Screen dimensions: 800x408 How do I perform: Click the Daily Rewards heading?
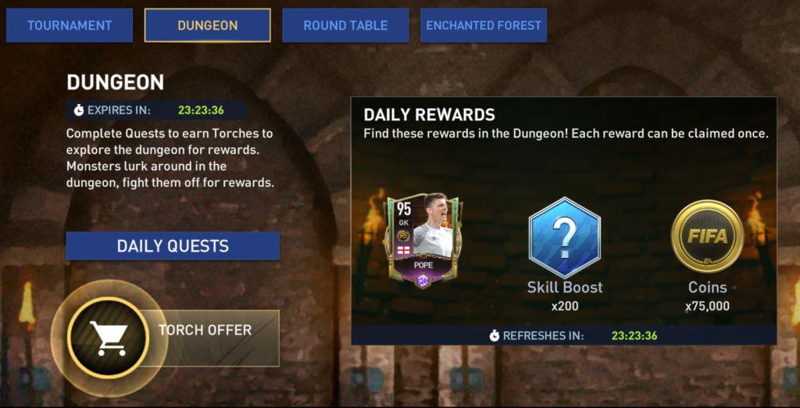(429, 115)
